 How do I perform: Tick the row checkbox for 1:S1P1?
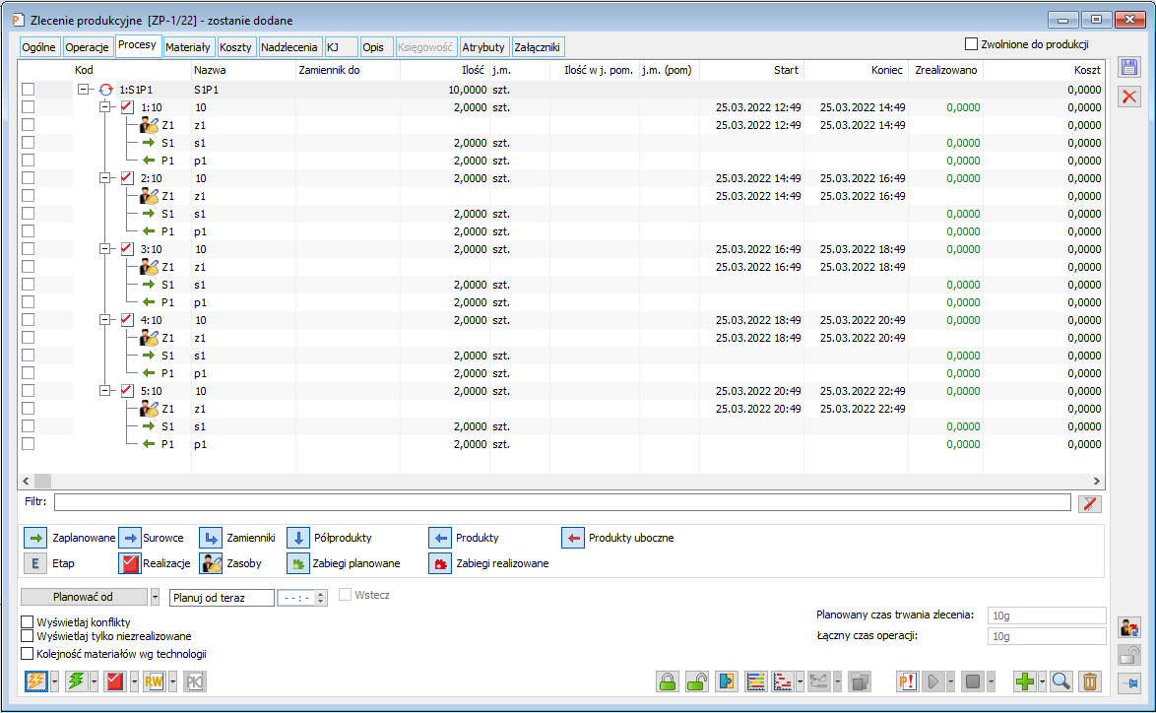[28, 90]
